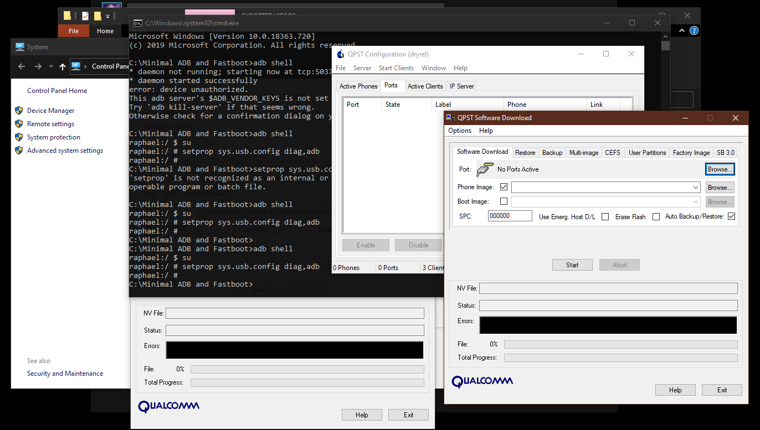
Task: Expand the chevron before Control Panel in address bar
Action: 86,66
